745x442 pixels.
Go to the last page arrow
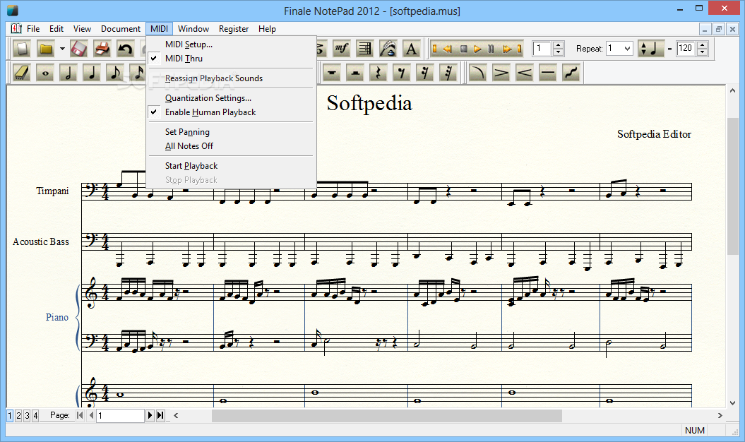pyautogui.click(x=160, y=415)
